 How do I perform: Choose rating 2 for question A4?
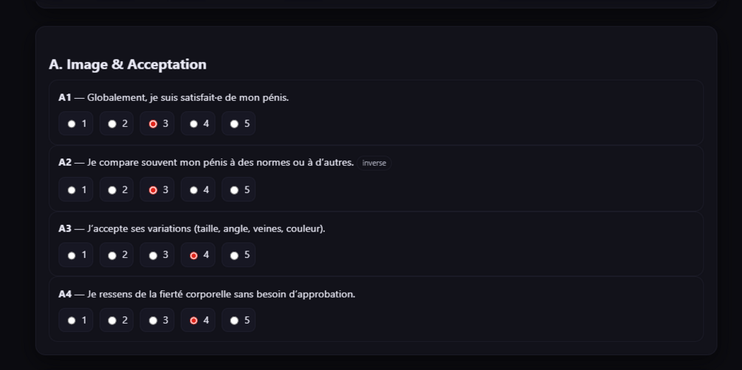[x=117, y=321]
